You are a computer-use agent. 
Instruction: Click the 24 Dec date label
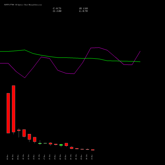pyautogui.click(x=71, y=157)
